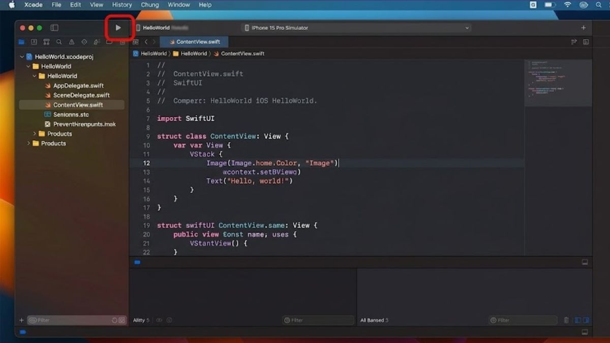Open the project navigator folder icon
Screen dimensions: 610x343
(21, 42)
